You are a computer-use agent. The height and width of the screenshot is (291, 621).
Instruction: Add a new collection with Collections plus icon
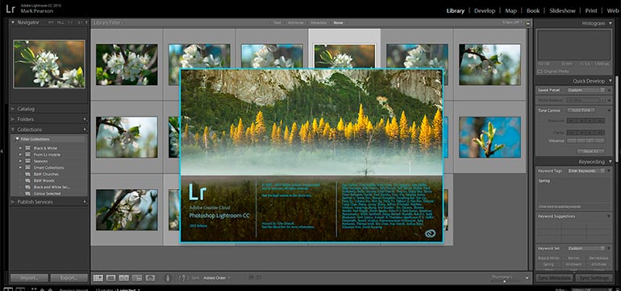[x=85, y=129]
